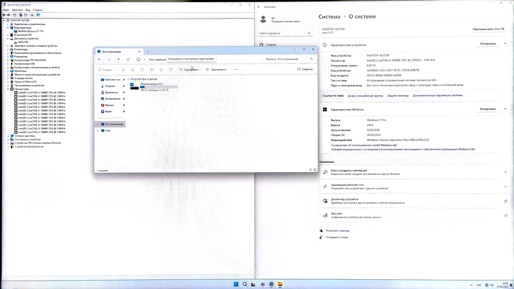Open Дополнительные параметры системы link
The image size is (514, 289).
(x=437, y=95)
